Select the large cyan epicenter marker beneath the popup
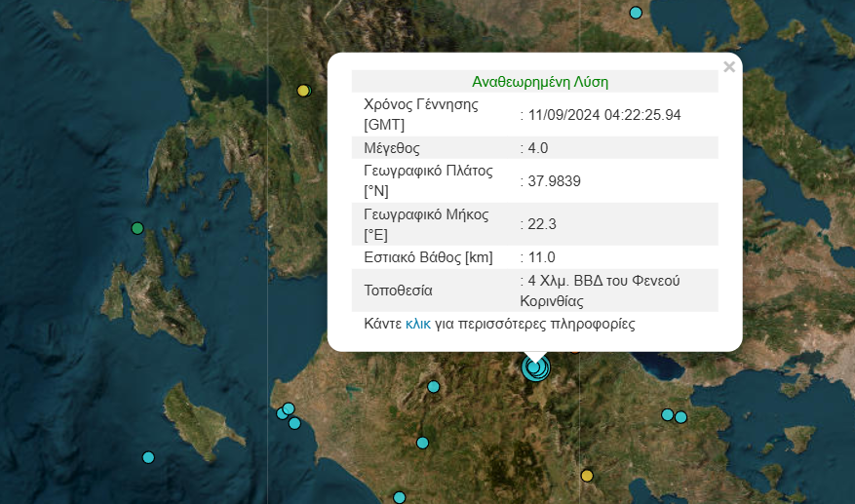 pyautogui.click(x=535, y=368)
